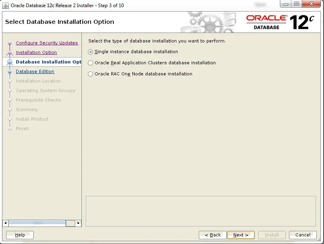Screen dimensions: 324x244
Task: Close the installer window
Action: pyautogui.click(x=311, y=4)
